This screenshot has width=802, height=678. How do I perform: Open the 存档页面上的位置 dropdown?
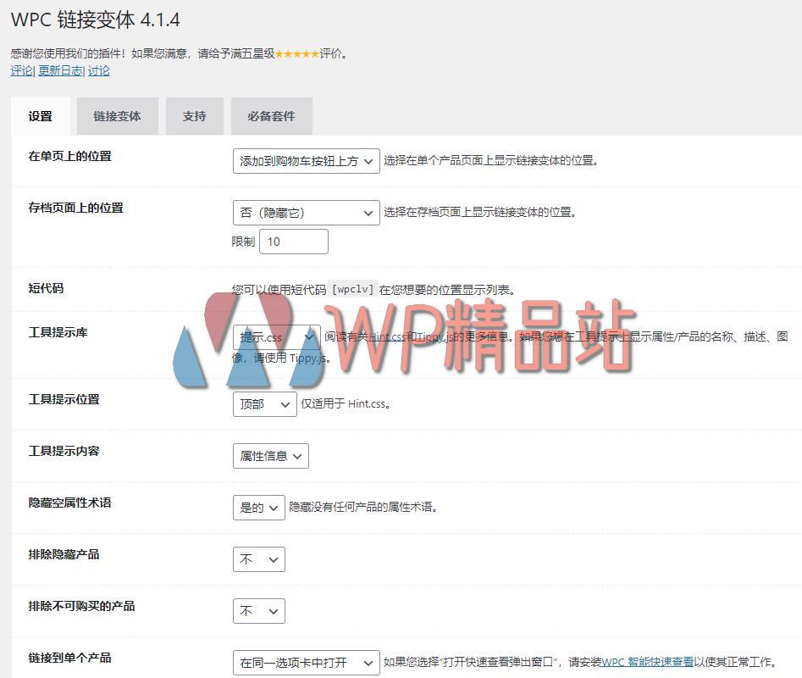tap(305, 212)
